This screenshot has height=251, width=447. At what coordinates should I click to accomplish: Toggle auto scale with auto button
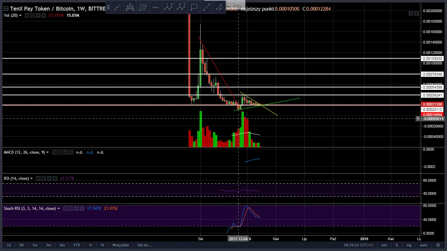click(423, 245)
